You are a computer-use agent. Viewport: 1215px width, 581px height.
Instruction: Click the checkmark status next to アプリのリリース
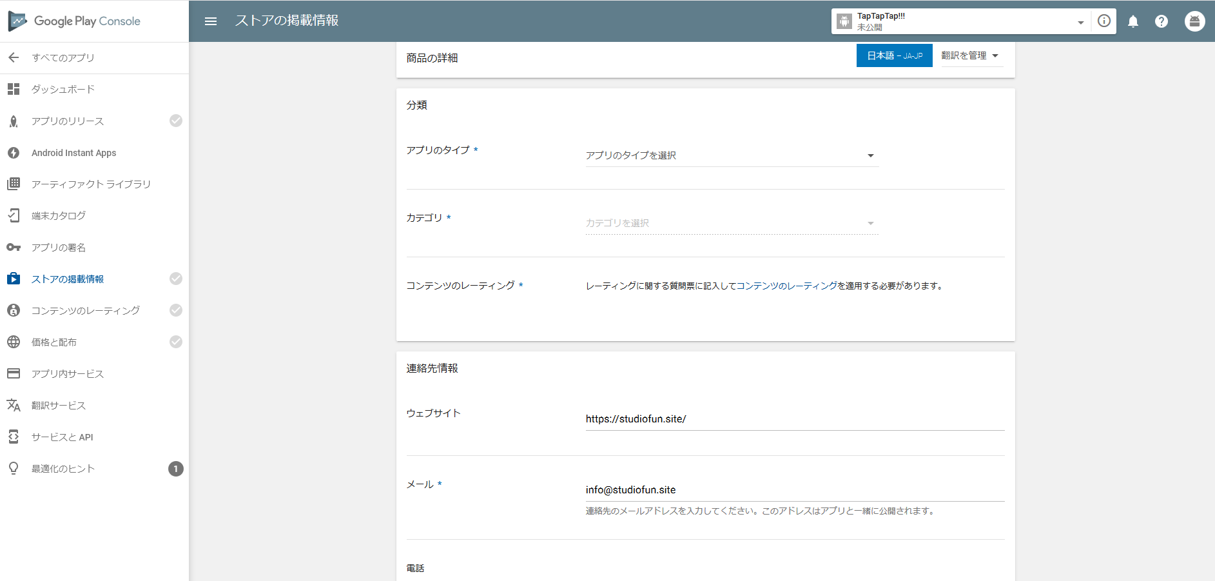[x=176, y=121]
